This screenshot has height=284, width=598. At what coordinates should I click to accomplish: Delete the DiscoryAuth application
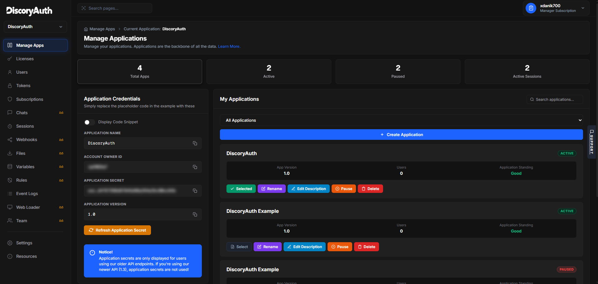pyautogui.click(x=370, y=189)
